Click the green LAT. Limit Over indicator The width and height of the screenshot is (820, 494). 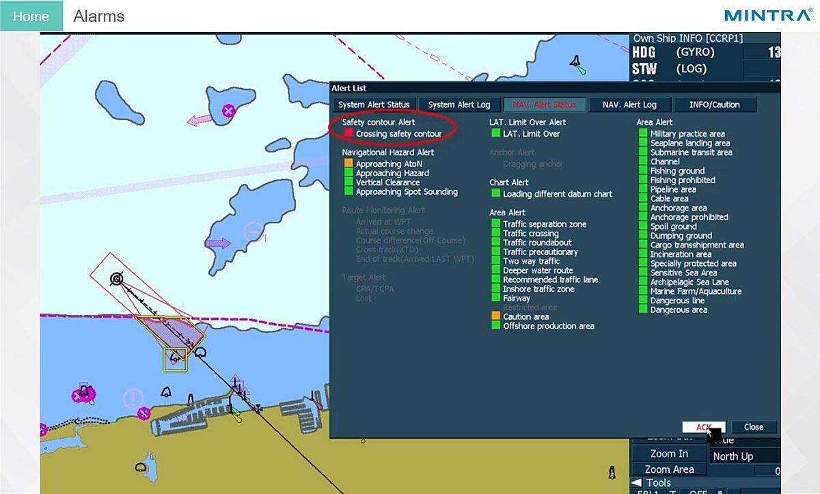[x=496, y=134]
